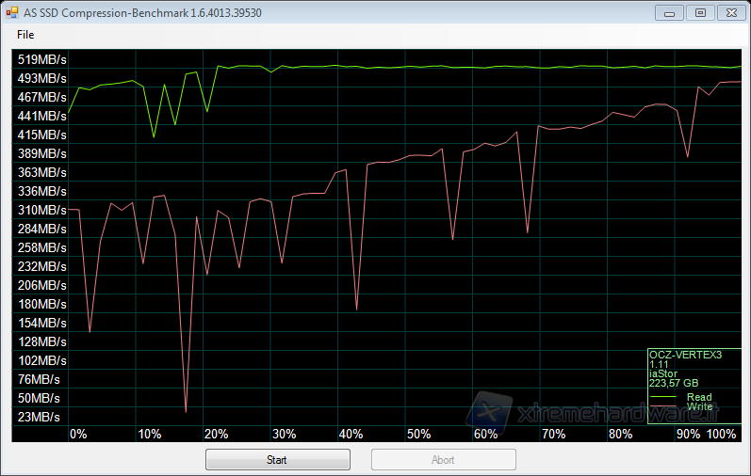Click the Read legend entry
The image size is (751, 476).
click(698, 397)
